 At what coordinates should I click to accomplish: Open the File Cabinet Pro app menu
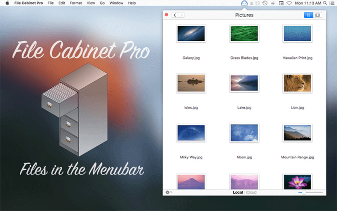click(x=29, y=3)
